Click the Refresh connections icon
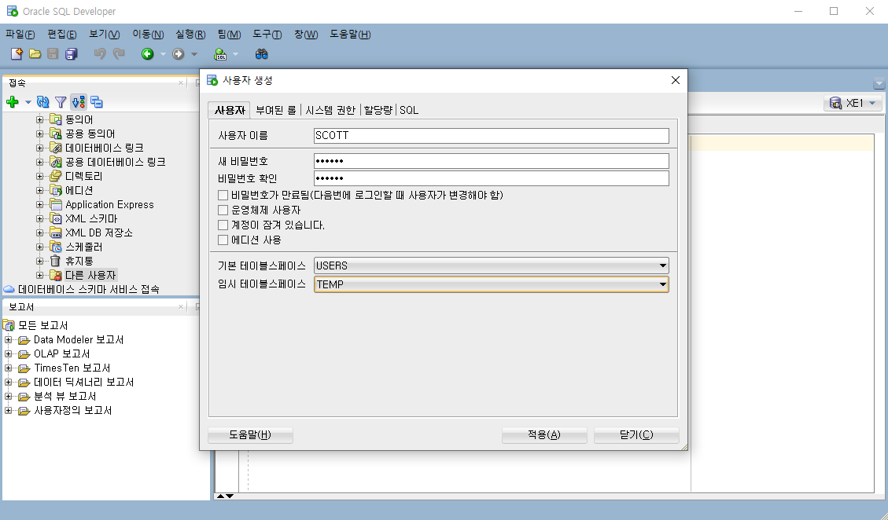Screen dimensions: 888x520 click(42, 102)
